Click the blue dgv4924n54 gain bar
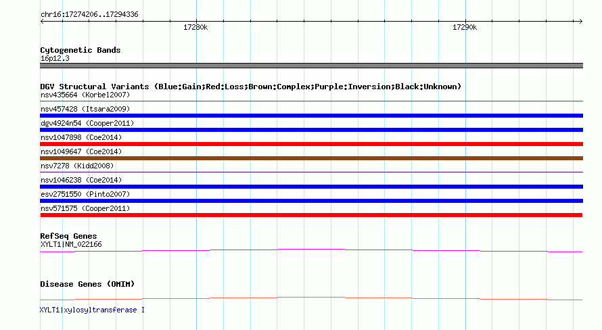Screen dimensions: 602x330 (x=311, y=130)
